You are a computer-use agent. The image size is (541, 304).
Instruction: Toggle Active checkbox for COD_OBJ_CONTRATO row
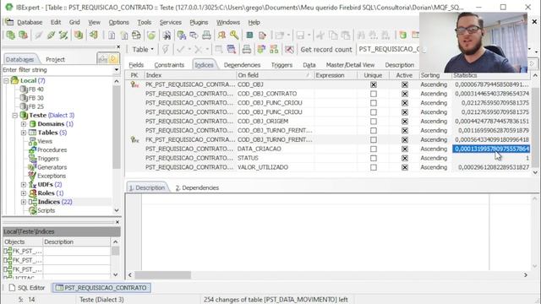[405, 94]
